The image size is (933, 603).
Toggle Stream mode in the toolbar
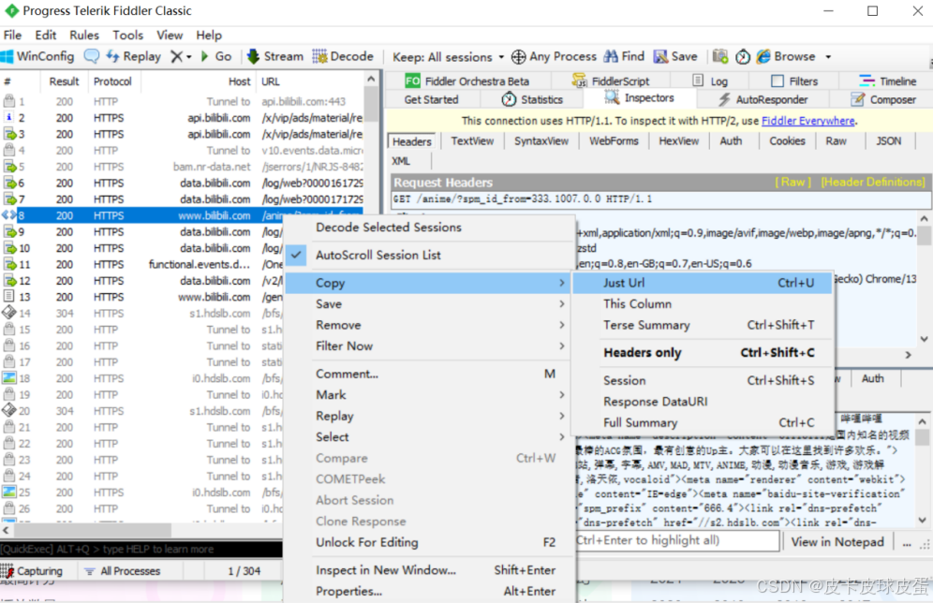tap(274, 56)
